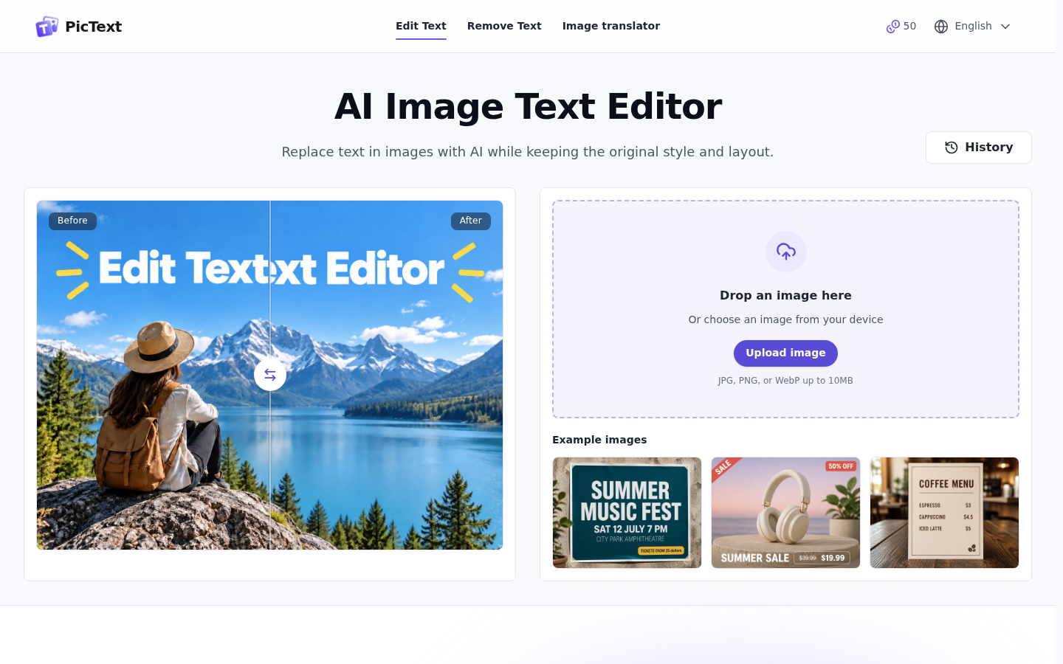Expand the English language chevron
The width and height of the screenshot is (1063, 664).
(x=1005, y=27)
